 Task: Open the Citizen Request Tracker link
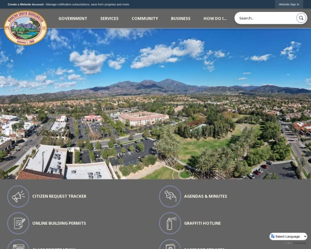[x=59, y=196]
